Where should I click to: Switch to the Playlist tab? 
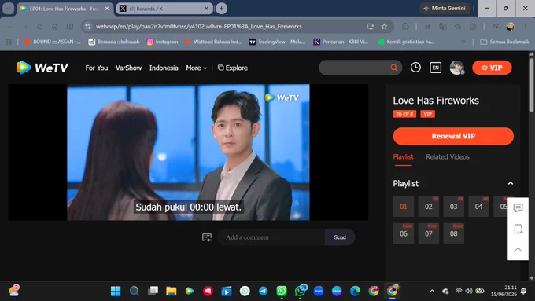[403, 157]
